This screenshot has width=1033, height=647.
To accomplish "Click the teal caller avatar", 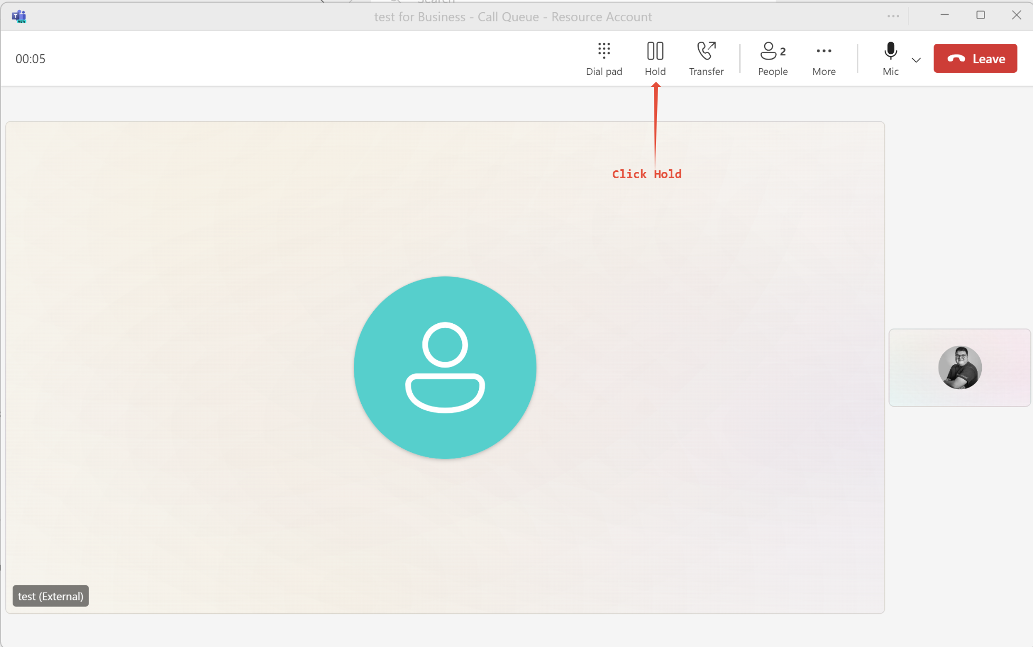I will pyautogui.click(x=445, y=368).
